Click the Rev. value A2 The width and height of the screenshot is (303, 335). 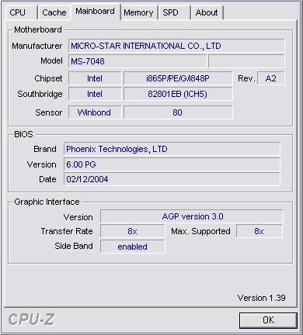[271, 78]
